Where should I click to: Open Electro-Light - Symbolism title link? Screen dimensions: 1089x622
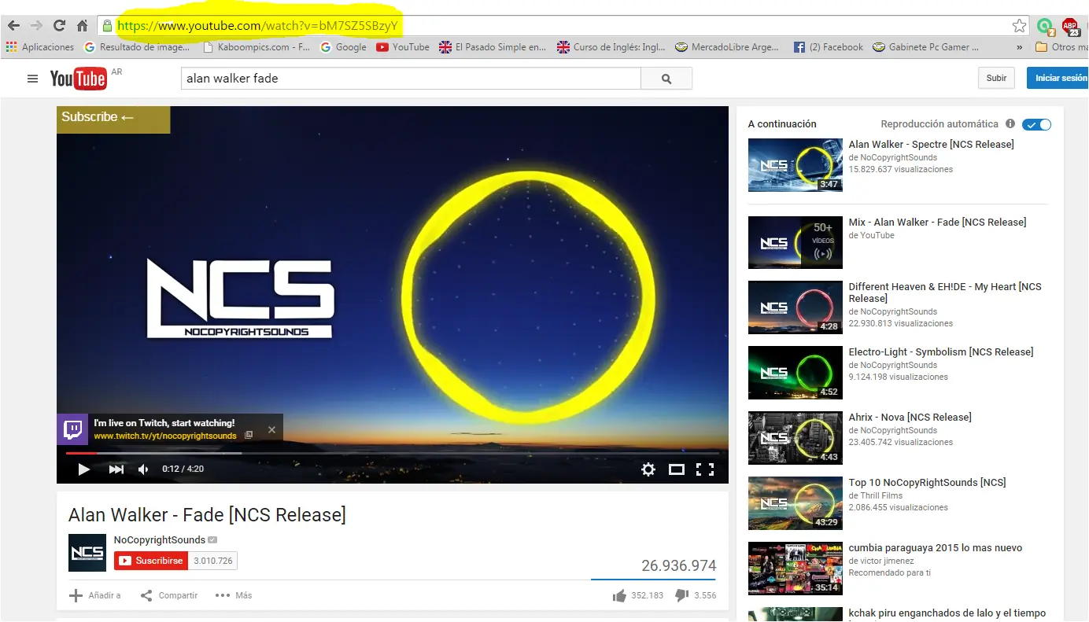coord(941,352)
